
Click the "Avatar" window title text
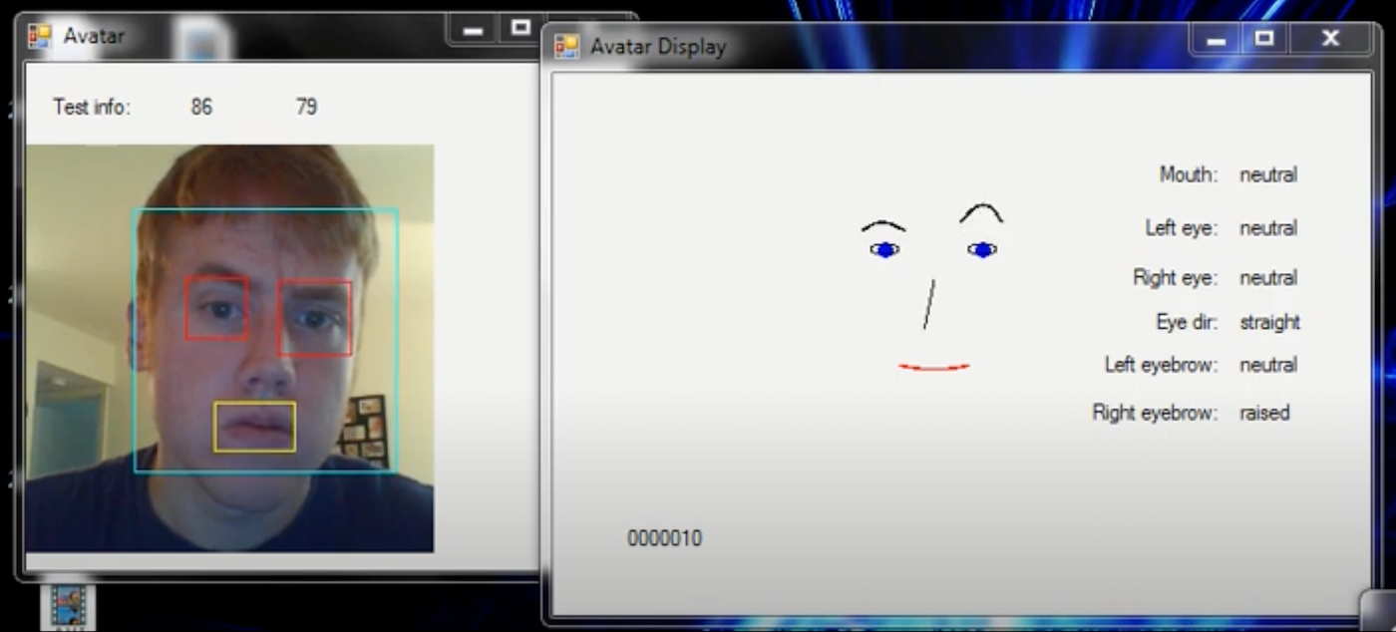pyautogui.click(x=94, y=36)
